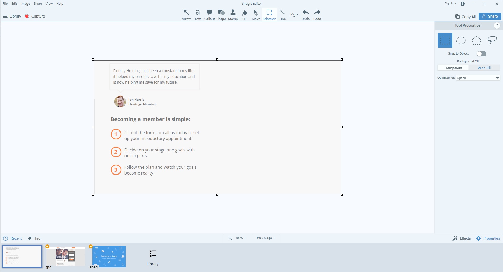Click the Undo arrow

[x=305, y=15]
